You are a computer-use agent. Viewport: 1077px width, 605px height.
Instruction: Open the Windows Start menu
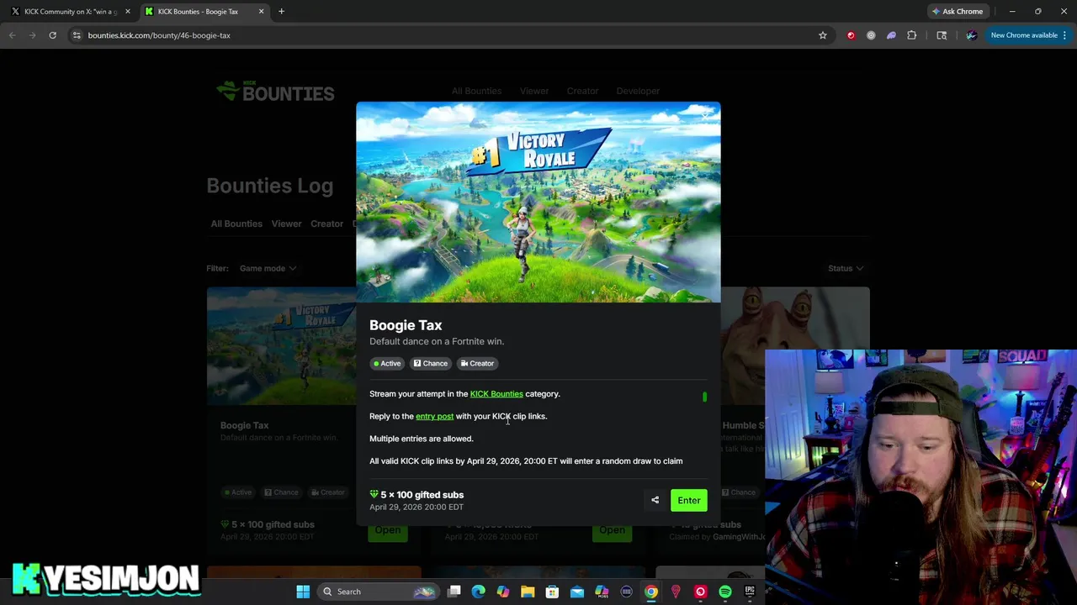(303, 592)
